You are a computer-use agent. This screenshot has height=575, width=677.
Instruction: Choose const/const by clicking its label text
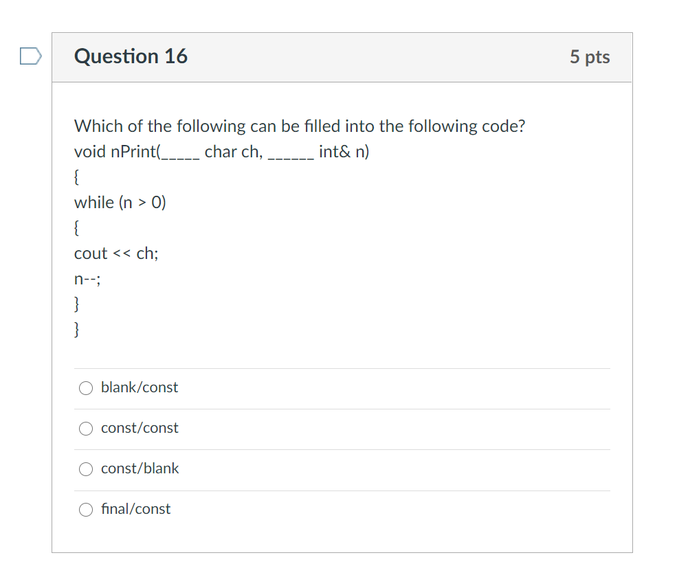(x=139, y=428)
